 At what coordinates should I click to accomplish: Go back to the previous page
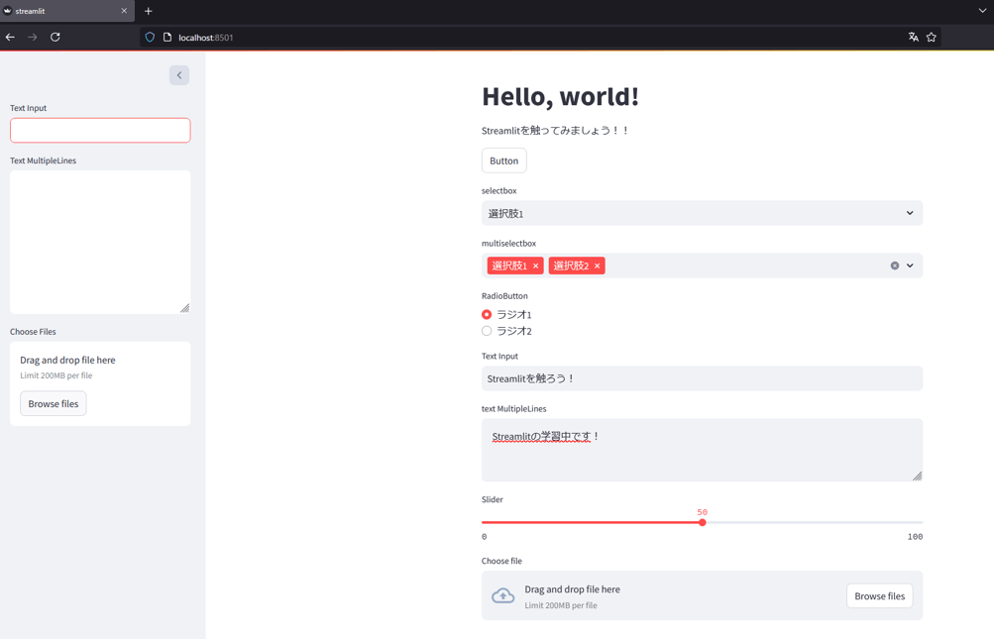coord(10,38)
